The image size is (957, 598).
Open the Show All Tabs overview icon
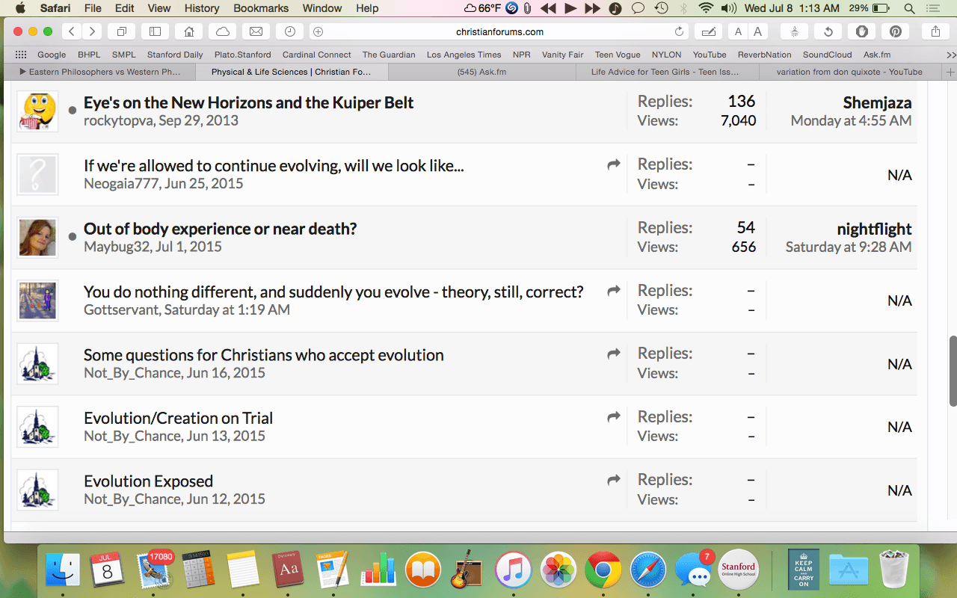[122, 31]
